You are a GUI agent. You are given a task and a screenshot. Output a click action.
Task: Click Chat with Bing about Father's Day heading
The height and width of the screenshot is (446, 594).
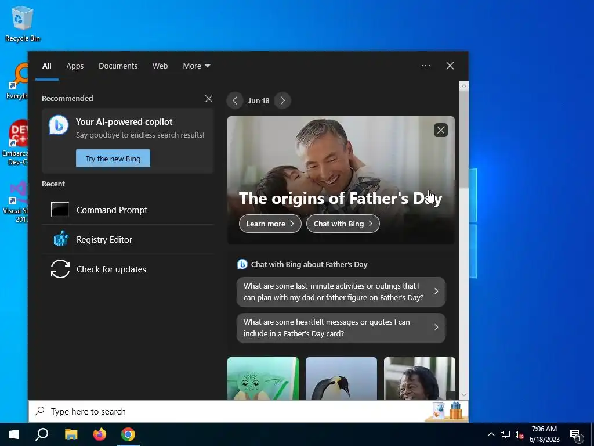[x=309, y=264]
